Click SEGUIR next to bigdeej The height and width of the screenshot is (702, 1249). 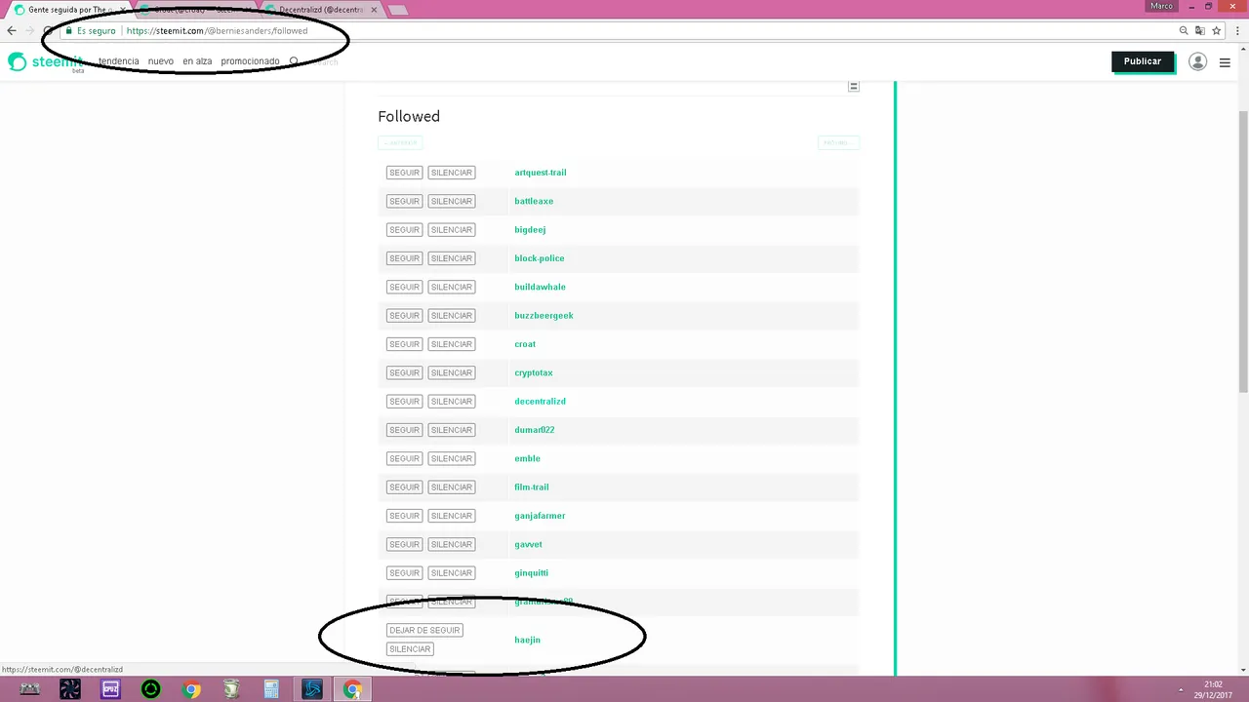pyautogui.click(x=404, y=230)
